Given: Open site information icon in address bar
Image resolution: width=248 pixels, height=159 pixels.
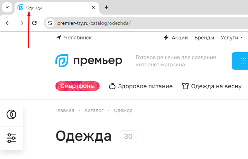Looking at the screenshot, I should (50, 23).
